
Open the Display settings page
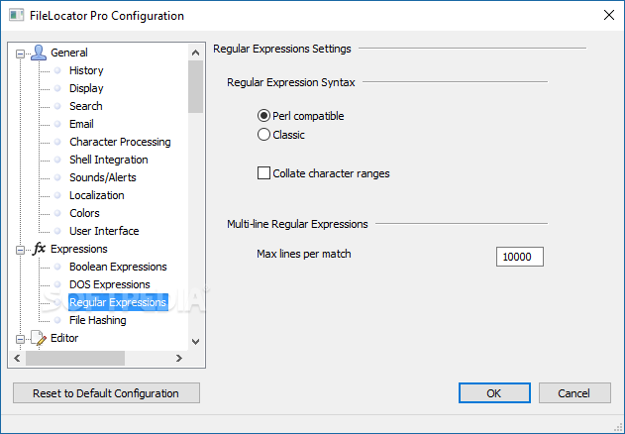point(86,88)
